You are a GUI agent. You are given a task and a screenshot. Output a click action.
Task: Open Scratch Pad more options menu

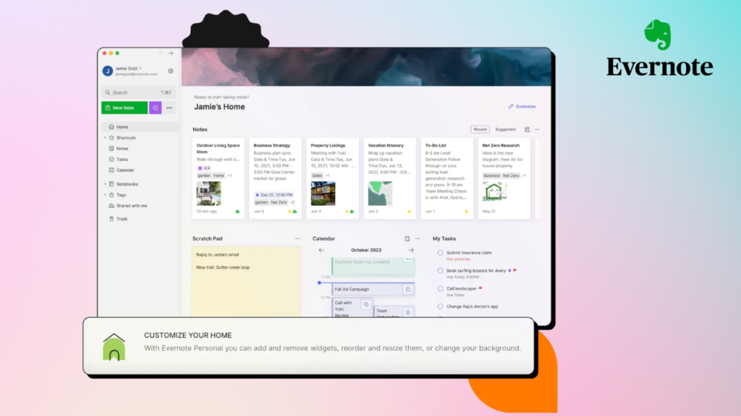297,238
